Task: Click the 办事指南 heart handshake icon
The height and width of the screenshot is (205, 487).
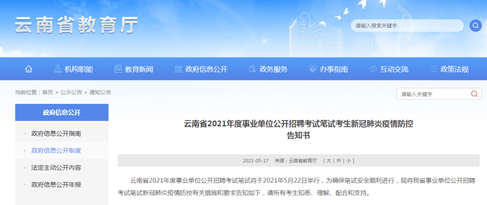Action: pyautogui.click(x=313, y=69)
